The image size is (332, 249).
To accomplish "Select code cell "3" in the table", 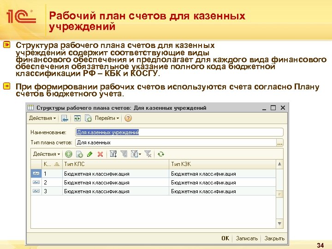I will point(52,191).
